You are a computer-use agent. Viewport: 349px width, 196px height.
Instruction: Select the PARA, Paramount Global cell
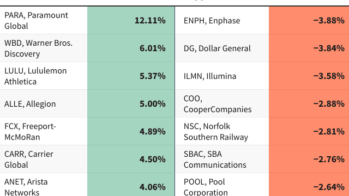(x=44, y=21)
